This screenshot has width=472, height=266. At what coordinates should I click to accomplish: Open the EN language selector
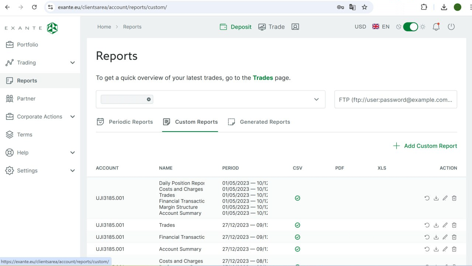pyautogui.click(x=381, y=27)
